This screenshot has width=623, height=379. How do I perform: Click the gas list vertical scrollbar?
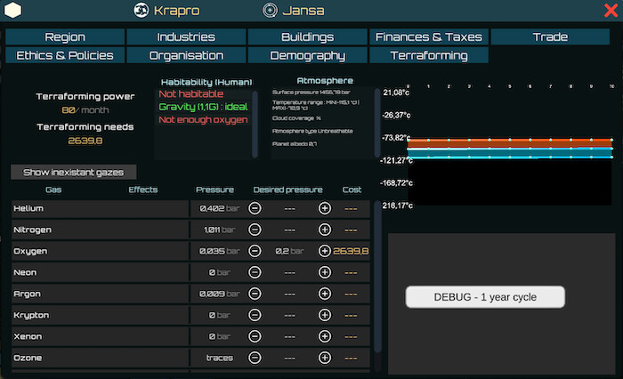(378, 267)
